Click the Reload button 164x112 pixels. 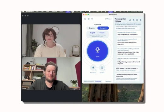[x=108, y=19]
